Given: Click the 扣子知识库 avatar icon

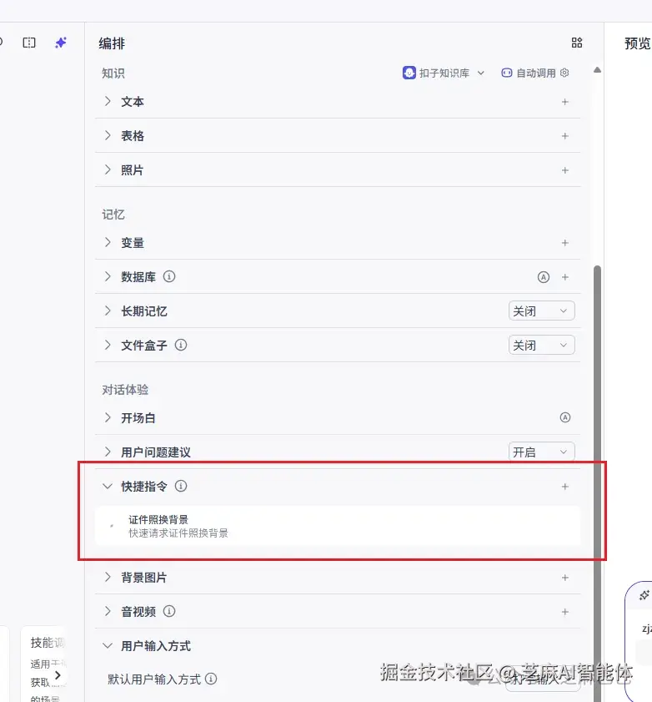Looking at the screenshot, I should tap(409, 73).
